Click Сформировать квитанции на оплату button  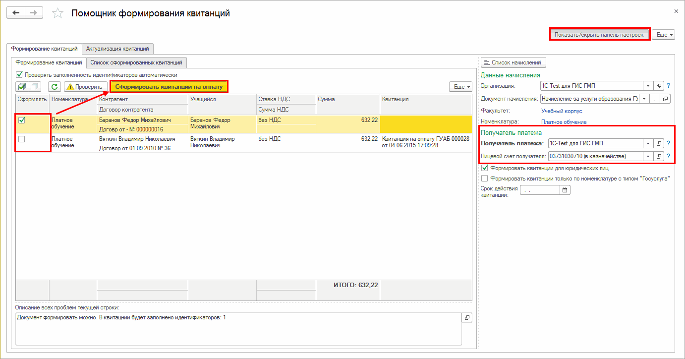coord(169,87)
